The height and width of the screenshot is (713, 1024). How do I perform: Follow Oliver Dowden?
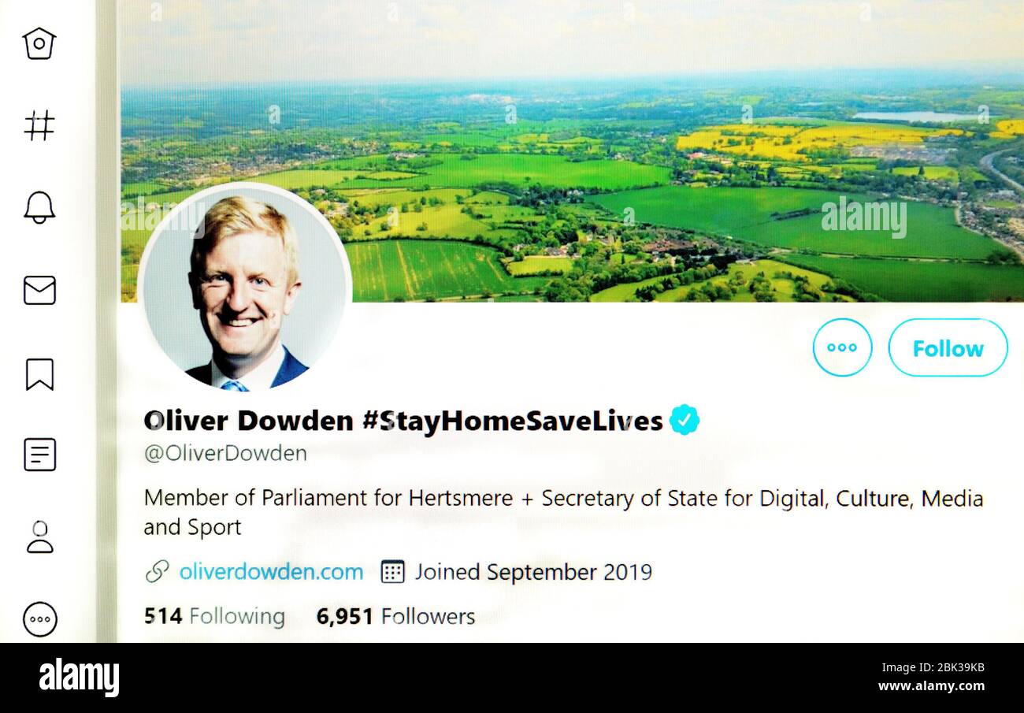coord(948,347)
